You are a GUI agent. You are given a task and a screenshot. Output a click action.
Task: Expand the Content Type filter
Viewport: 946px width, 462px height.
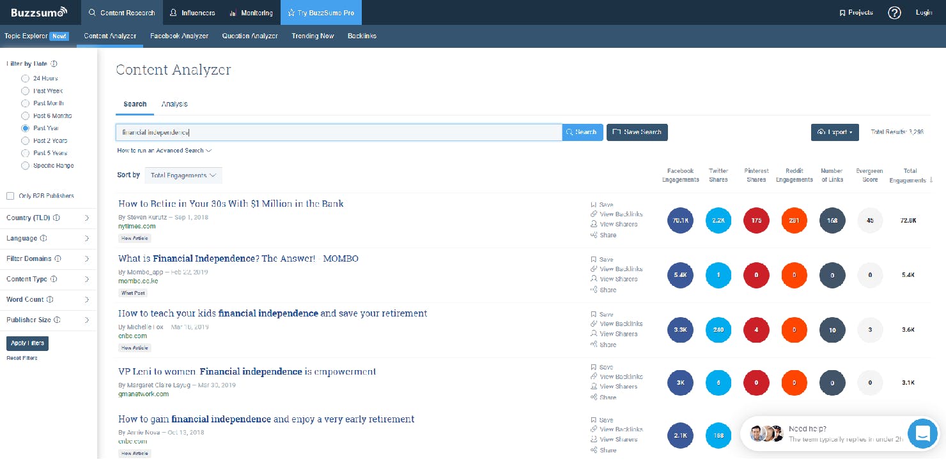point(49,279)
